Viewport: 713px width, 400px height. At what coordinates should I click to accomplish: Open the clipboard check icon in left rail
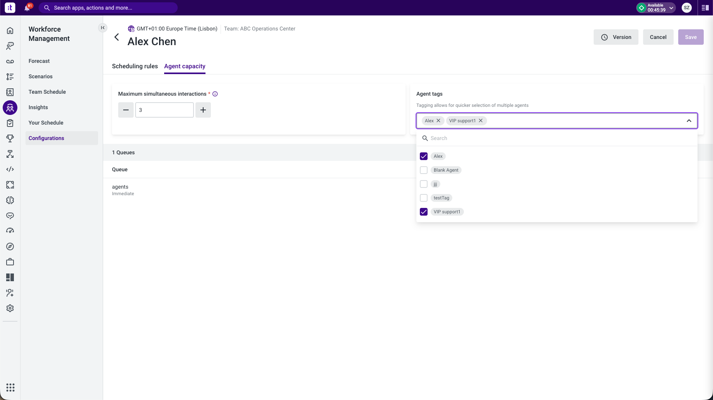pyautogui.click(x=10, y=123)
